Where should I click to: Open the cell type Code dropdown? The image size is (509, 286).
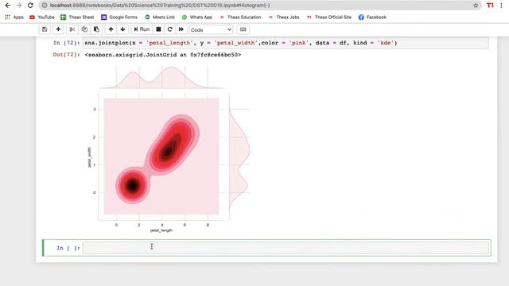211,30
